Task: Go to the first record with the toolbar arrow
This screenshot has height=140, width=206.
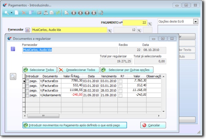Action: click(74, 13)
